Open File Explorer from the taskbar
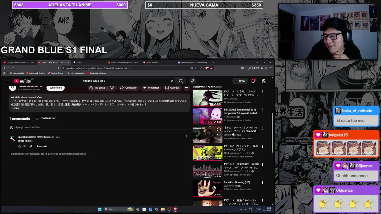Screen dimensions: 381x214 pyautogui.click(x=163, y=209)
